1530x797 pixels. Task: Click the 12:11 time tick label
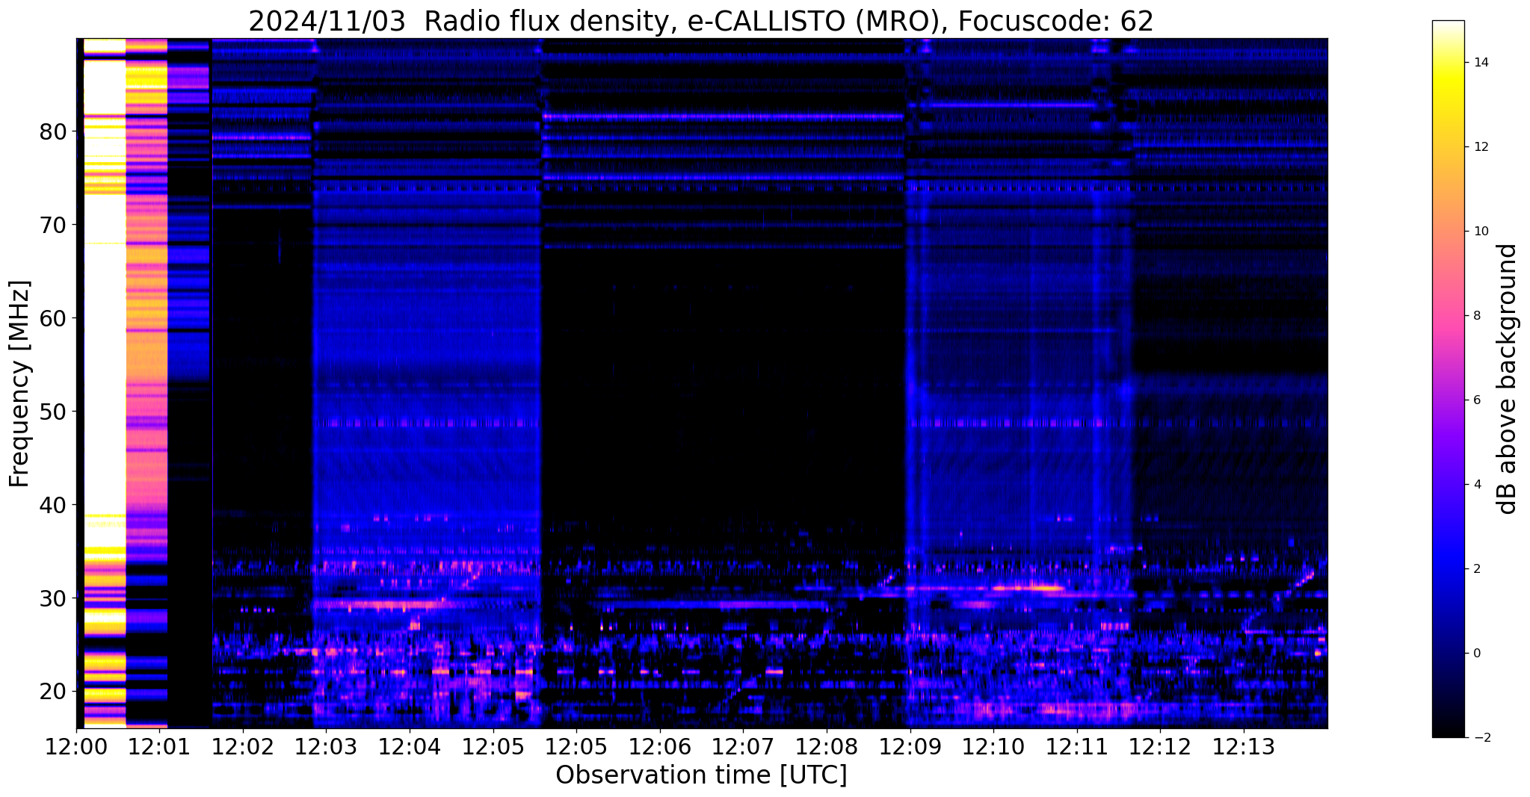1077,747
